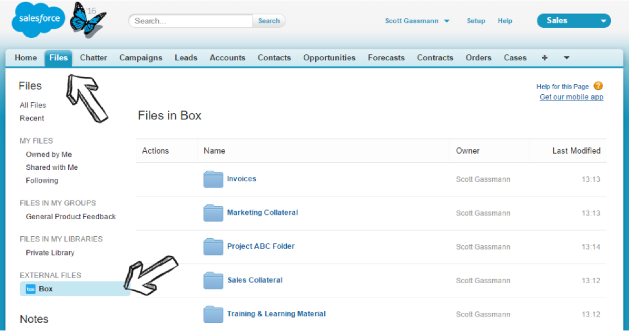Open the Invoices folder icon
The image size is (629, 331).
pyautogui.click(x=213, y=179)
